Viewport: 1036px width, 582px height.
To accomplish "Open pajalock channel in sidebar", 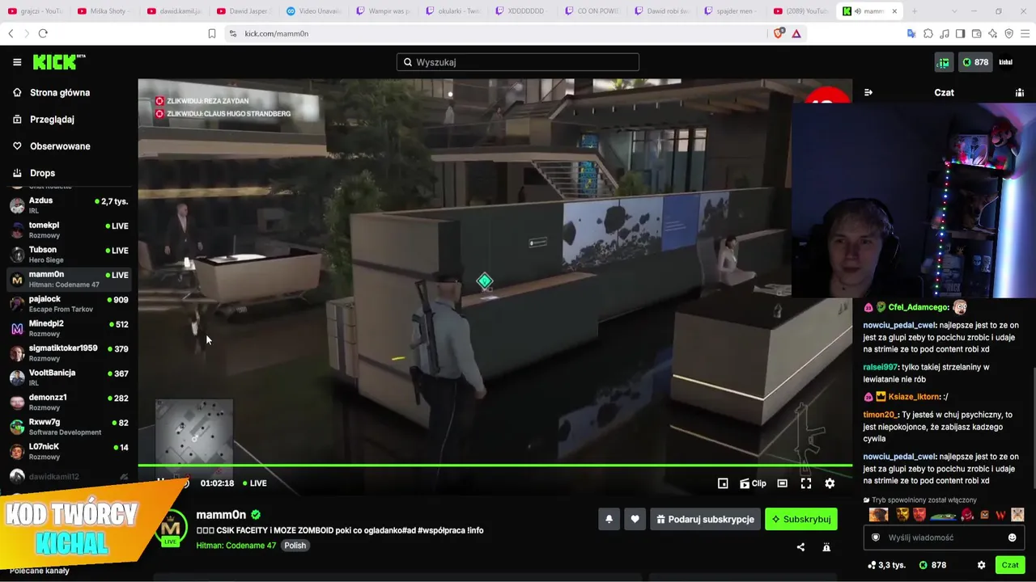I will coord(69,304).
